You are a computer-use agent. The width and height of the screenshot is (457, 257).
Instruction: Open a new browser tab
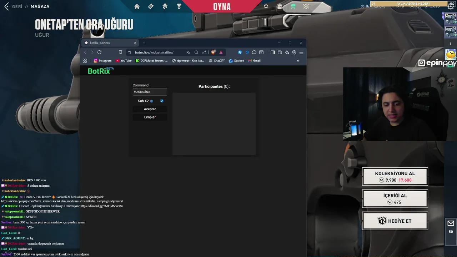[144, 43]
